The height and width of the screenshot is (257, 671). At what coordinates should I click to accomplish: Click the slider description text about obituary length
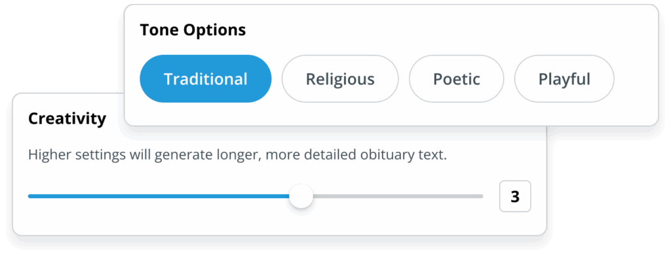237,154
